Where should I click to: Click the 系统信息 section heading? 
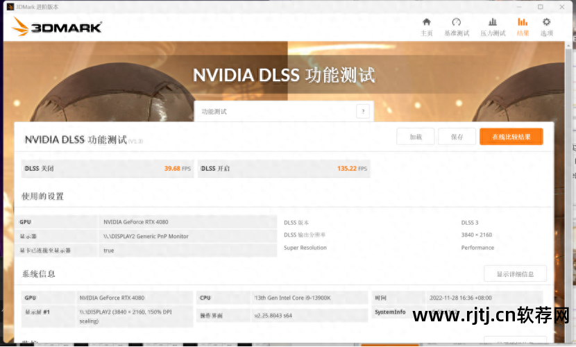[x=39, y=274]
